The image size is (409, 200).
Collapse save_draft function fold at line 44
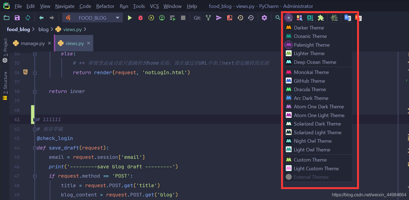coord(35,148)
